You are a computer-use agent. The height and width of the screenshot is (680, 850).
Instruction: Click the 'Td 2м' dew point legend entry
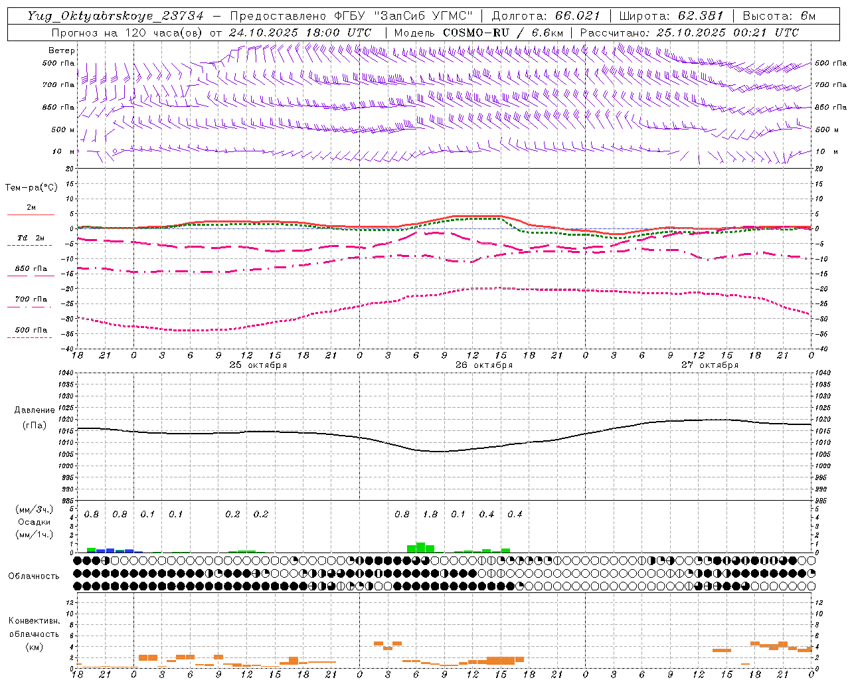coord(31,238)
